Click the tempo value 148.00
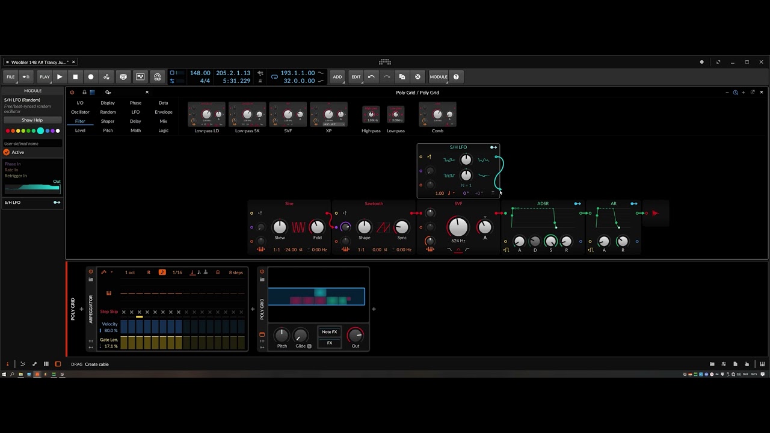Image resolution: width=770 pixels, height=433 pixels. point(200,73)
